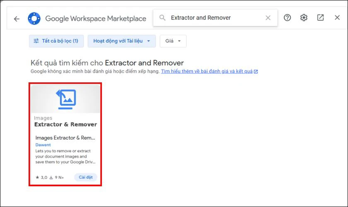Open the 'Tìm hiểu thêm về bài đánh giá' link
The image size is (348, 207).
point(209,72)
